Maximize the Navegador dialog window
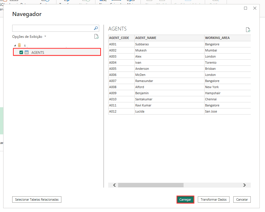Viewport: 265px width, 212px height. tap(246, 8)
